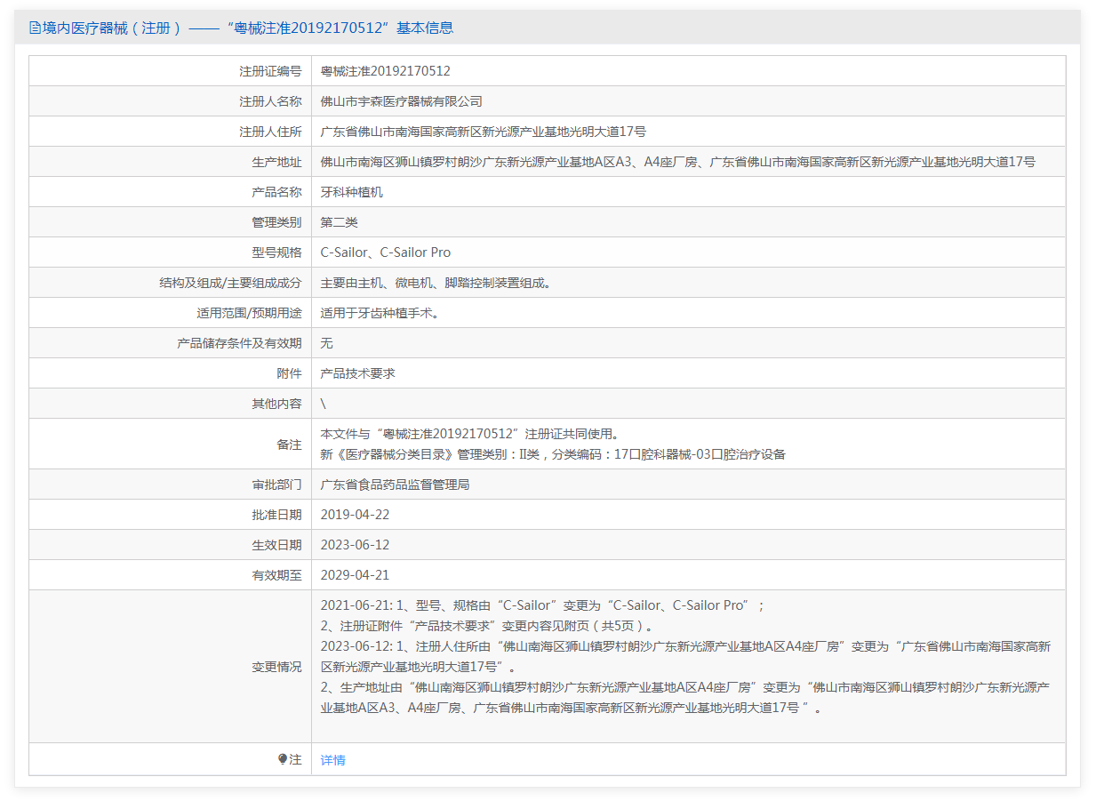This screenshot has height=801, width=1096.
Task: Select production address starting 佛山市南海区狮山镇
Action: (678, 162)
